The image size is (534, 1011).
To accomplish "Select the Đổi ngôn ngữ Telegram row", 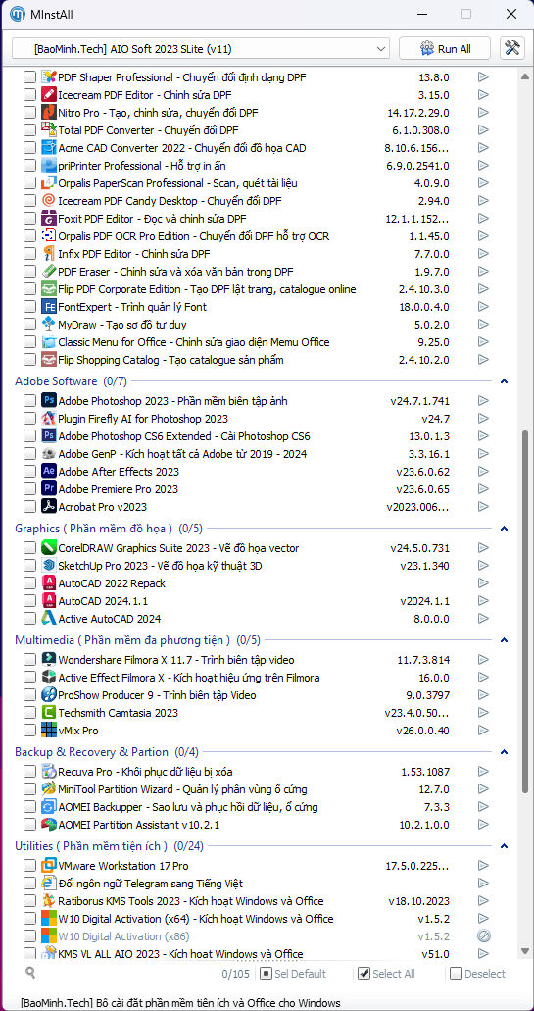I will coord(258,884).
